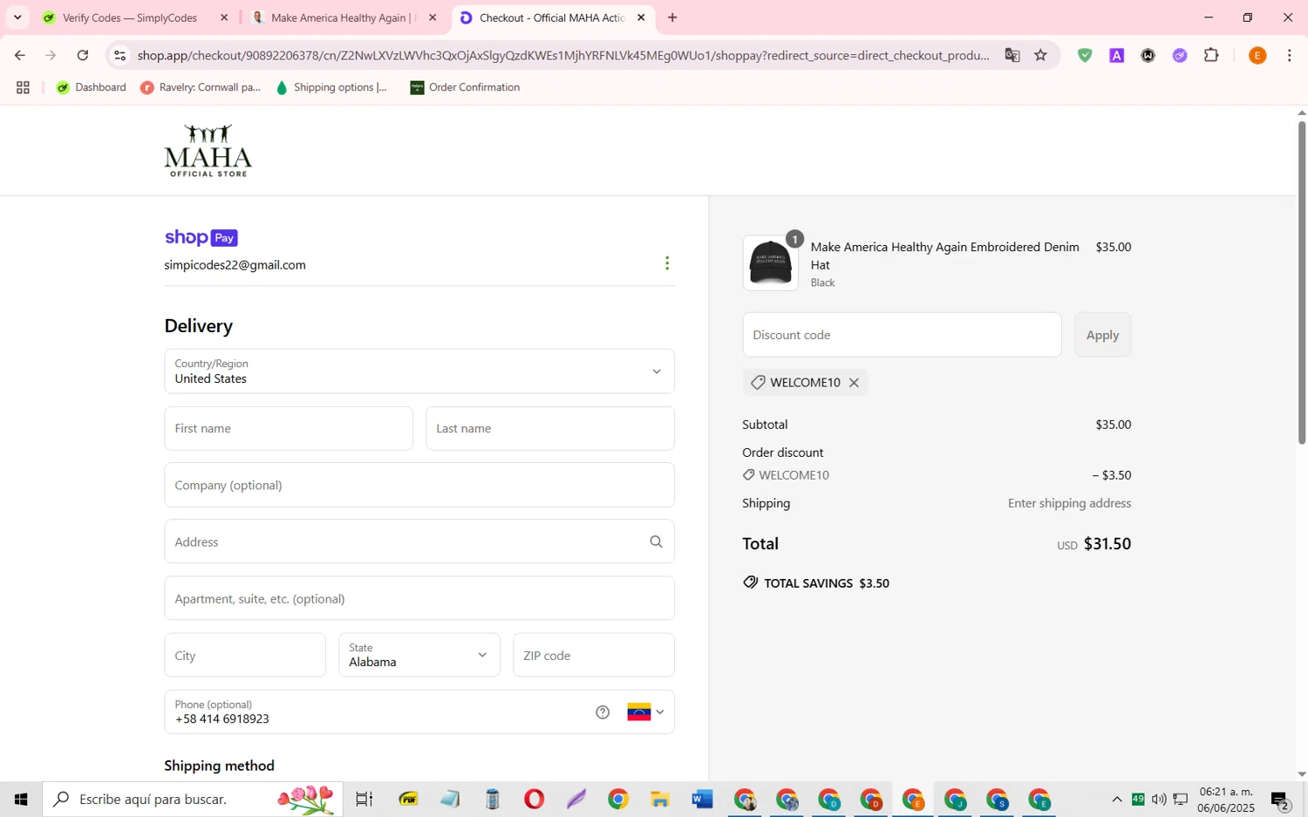Open the Windows Start menu

click(21, 799)
